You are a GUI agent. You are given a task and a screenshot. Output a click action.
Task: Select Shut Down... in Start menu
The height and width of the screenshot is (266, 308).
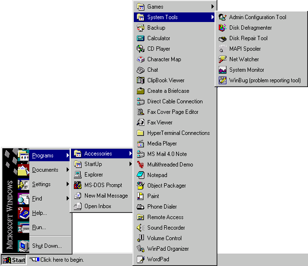tap(44, 246)
